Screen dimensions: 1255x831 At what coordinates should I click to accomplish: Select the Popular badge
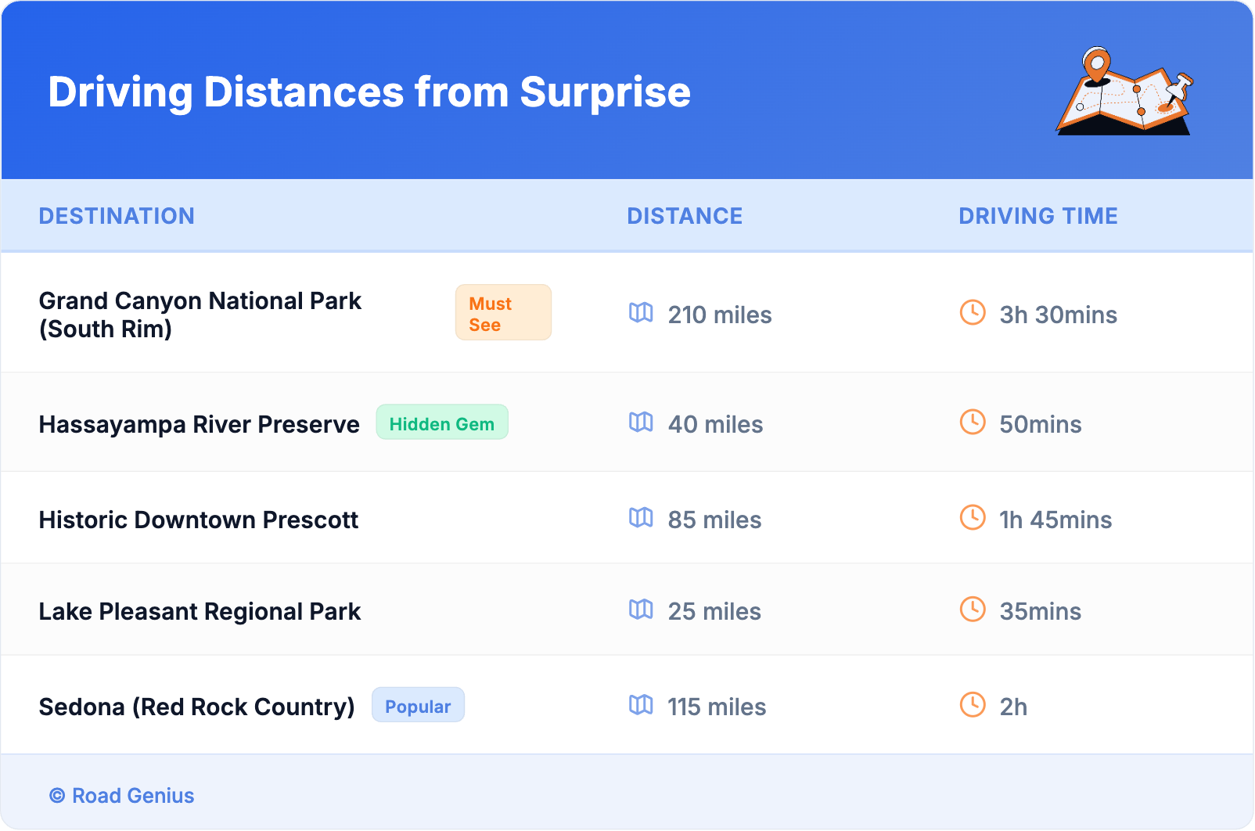click(418, 706)
